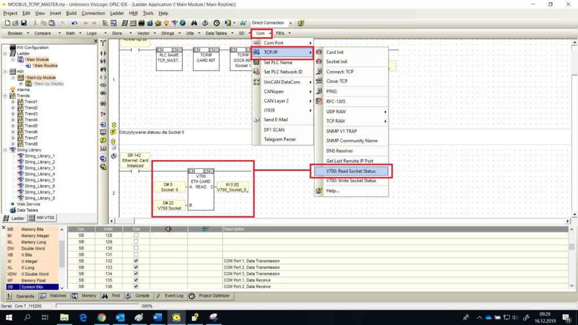Insert an inverted contact from ladder toolbar
This screenshot has width=578, height=325.
coord(103,61)
